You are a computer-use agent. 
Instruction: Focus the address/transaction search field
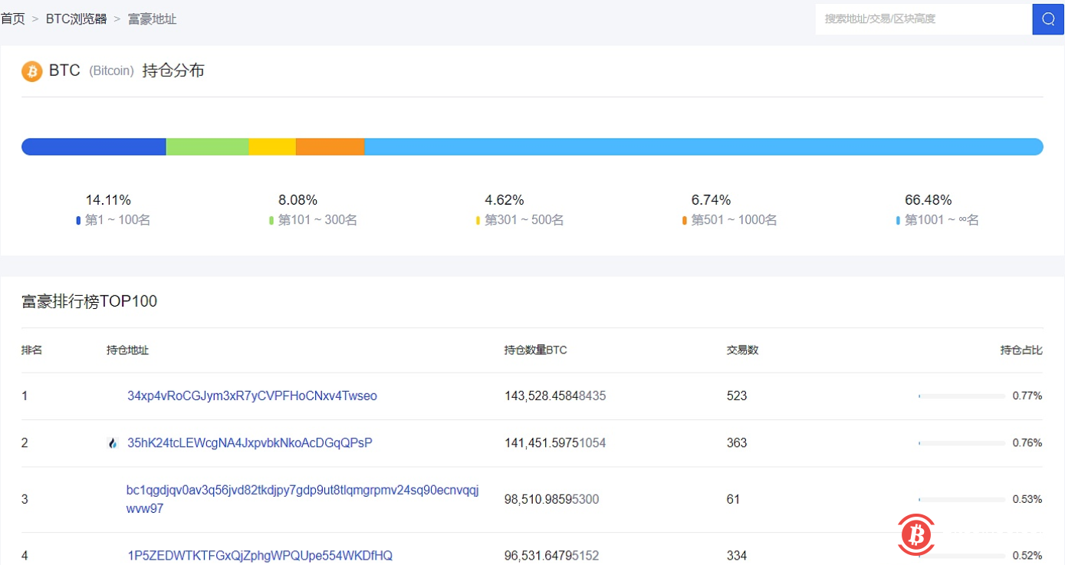923,19
